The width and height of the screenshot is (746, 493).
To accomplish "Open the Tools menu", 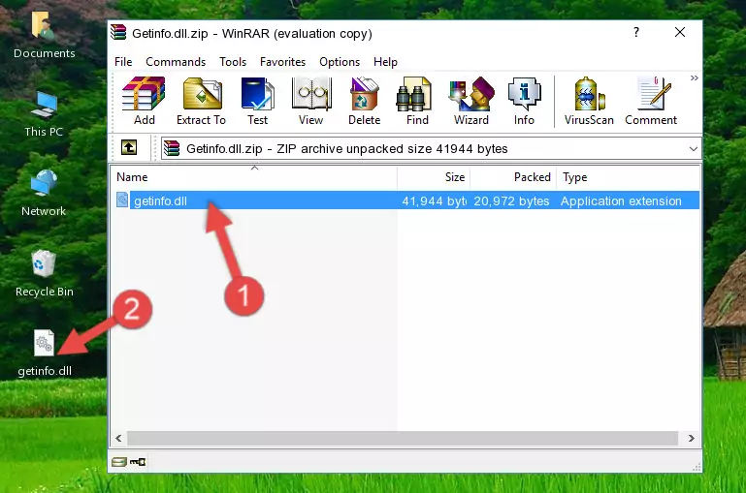I will 233,62.
